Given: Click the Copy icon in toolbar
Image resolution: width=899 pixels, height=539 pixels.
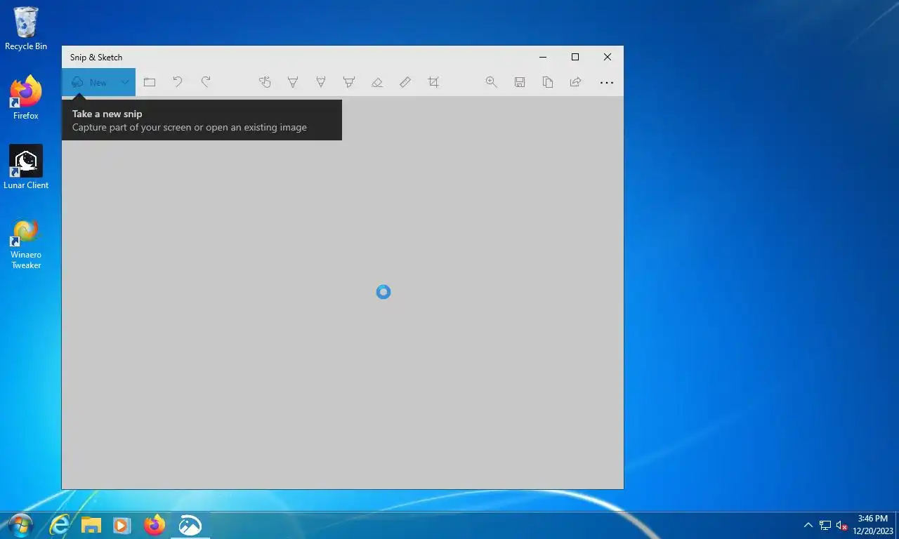Looking at the screenshot, I should pyautogui.click(x=548, y=82).
